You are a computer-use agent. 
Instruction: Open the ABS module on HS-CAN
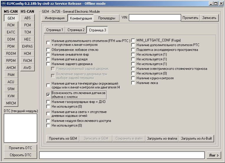click(x=27, y=18)
